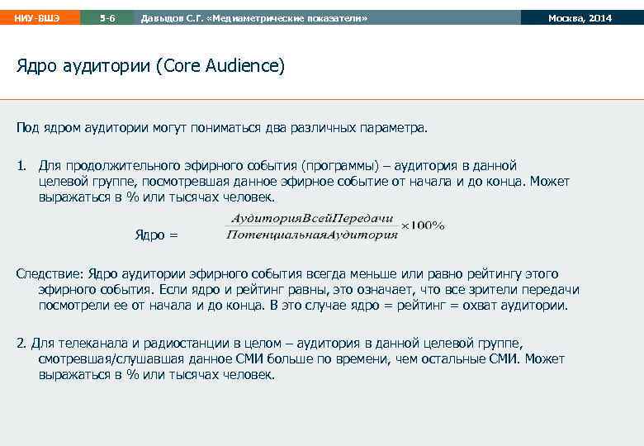Click the slide title Ядро аудитории (Core Audience)

coord(150,66)
